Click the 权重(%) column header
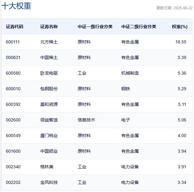This screenshot has width=194, height=192. coord(179,27)
